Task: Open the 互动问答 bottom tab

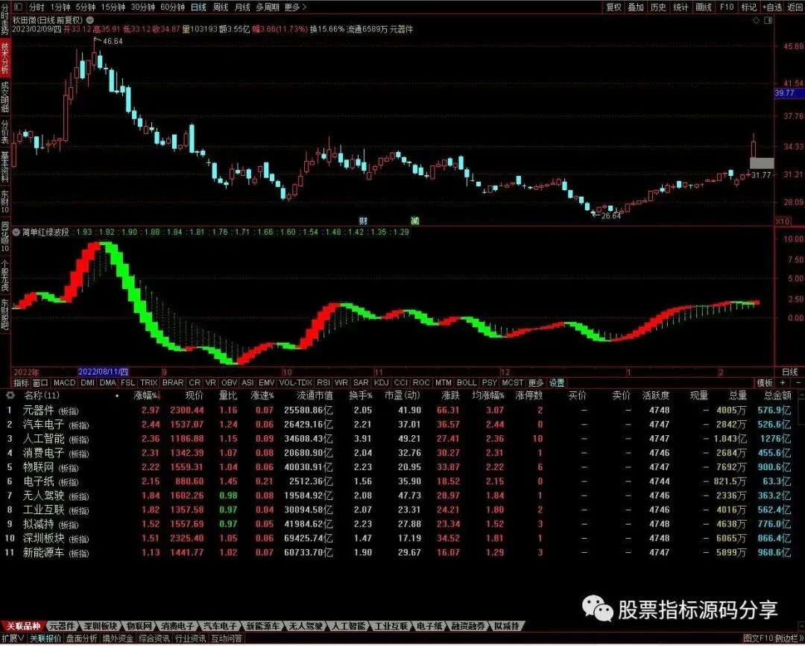Action: (x=227, y=639)
